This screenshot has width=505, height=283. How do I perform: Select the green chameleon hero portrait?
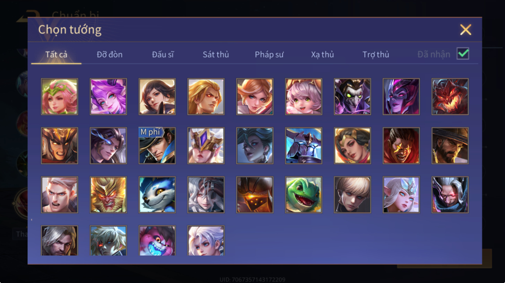pyautogui.click(x=303, y=195)
